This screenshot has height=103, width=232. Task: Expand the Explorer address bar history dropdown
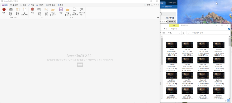tap(180, 33)
